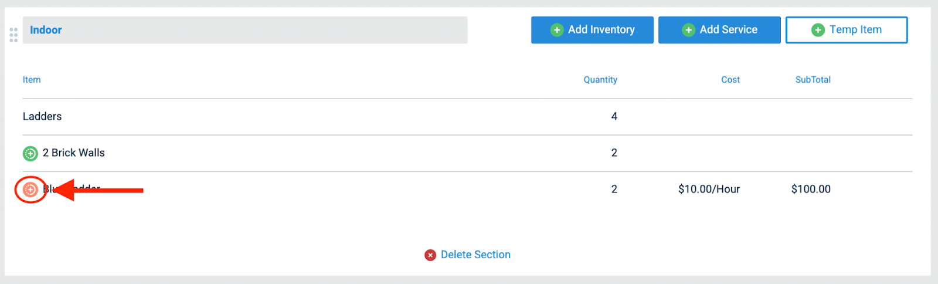
Task: Click the 2 Brick Walls item name
Action: coord(74,153)
